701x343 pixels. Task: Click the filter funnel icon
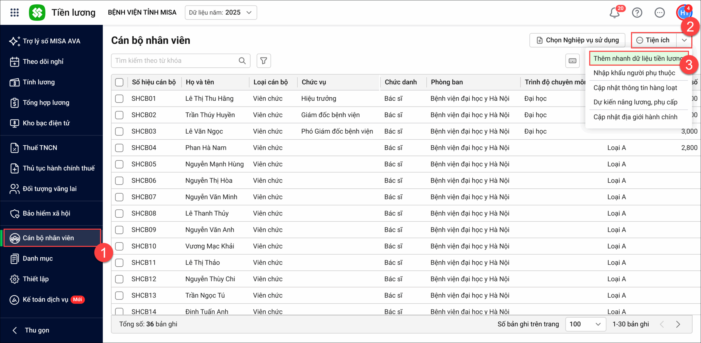[263, 60]
